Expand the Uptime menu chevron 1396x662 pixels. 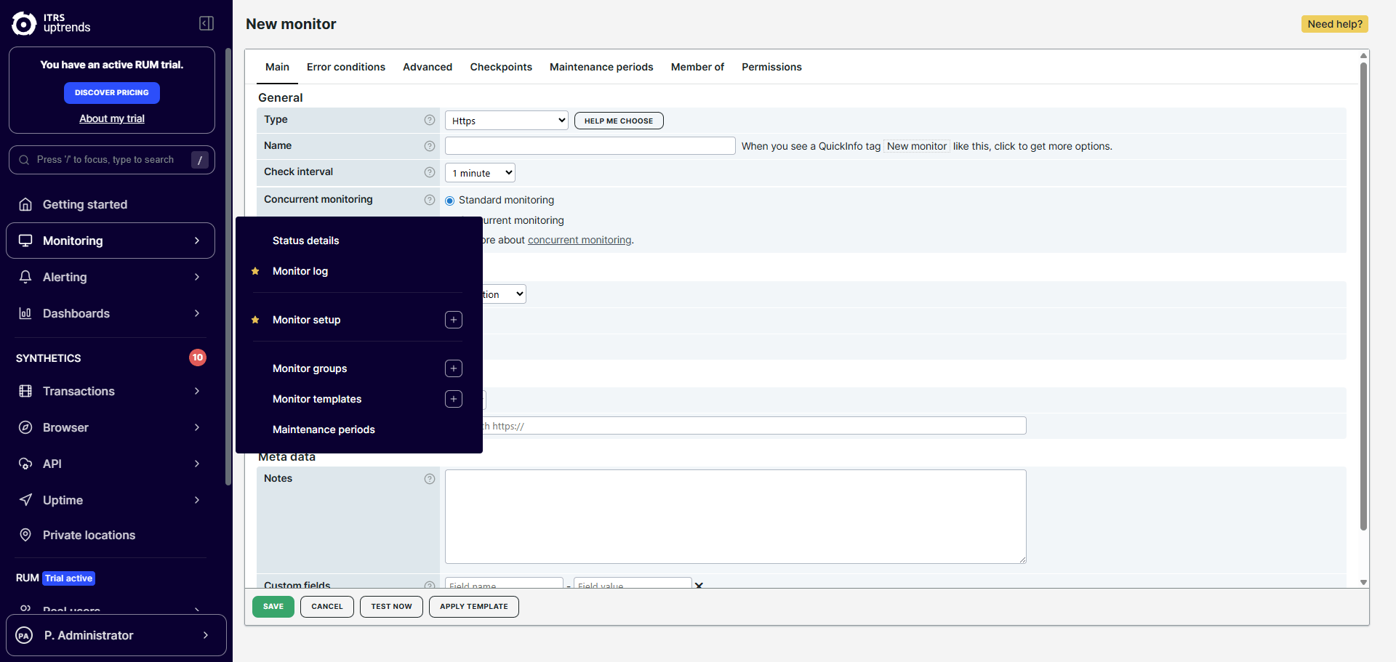tap(197, 500)
